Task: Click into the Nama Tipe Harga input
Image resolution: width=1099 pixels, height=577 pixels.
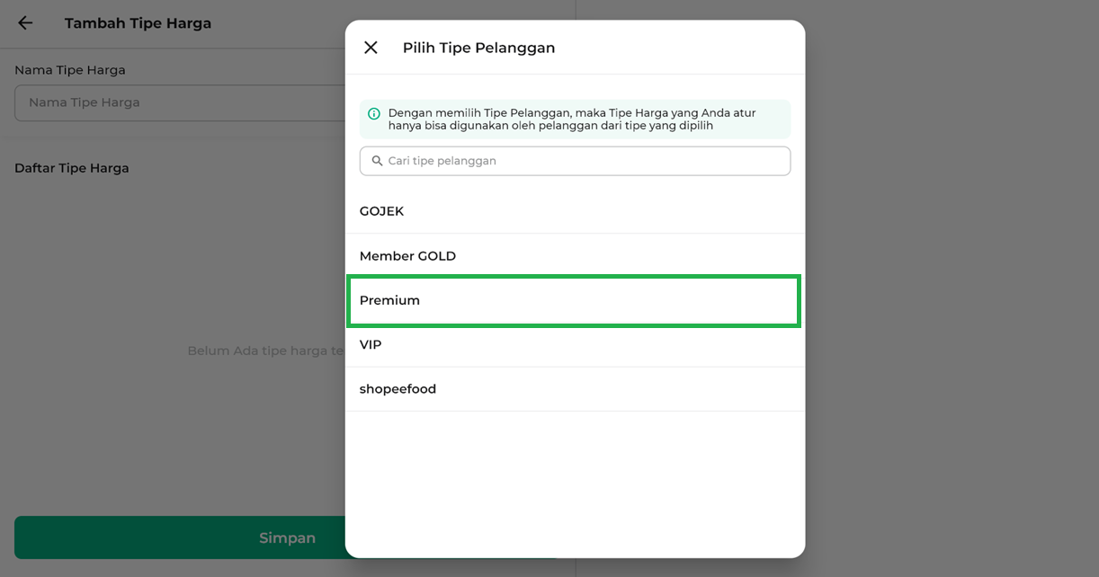Action: point(180,102)
